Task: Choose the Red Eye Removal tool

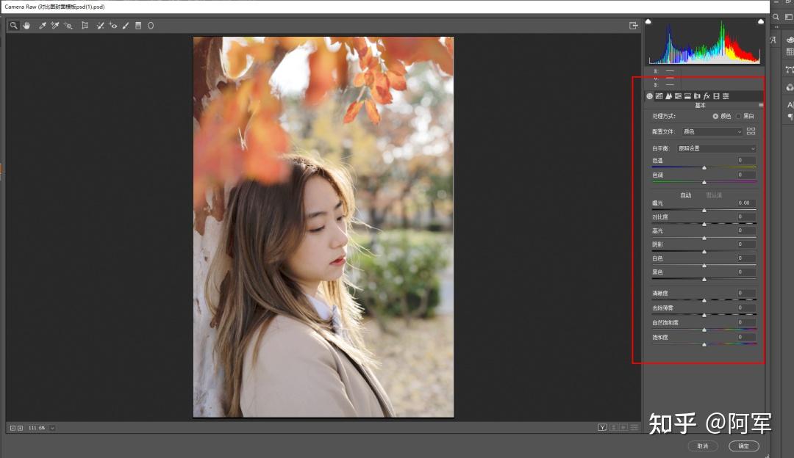Action: [113, 25]
